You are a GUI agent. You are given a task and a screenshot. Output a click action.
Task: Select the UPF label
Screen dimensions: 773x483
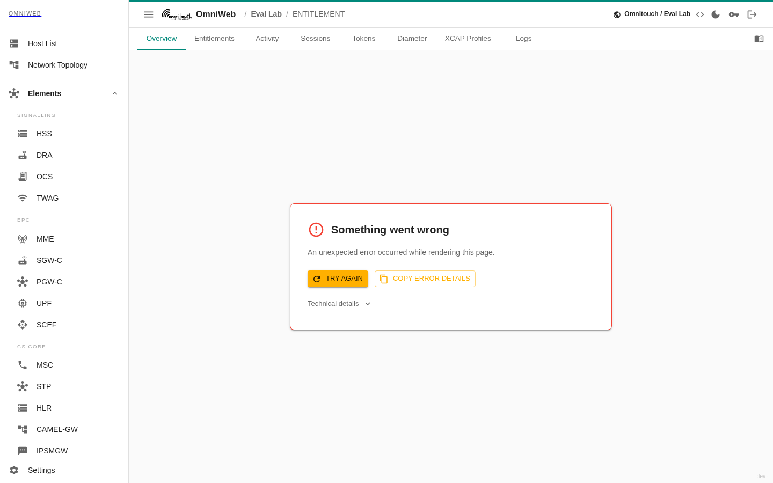click(x=44, y=303)
